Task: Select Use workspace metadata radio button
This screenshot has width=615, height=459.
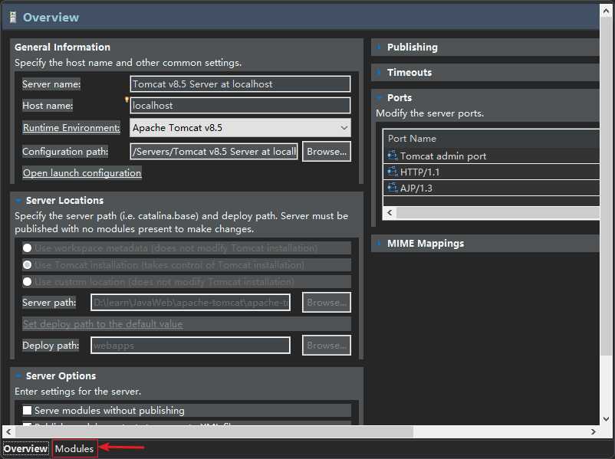Action: click(x=27, y=248)
